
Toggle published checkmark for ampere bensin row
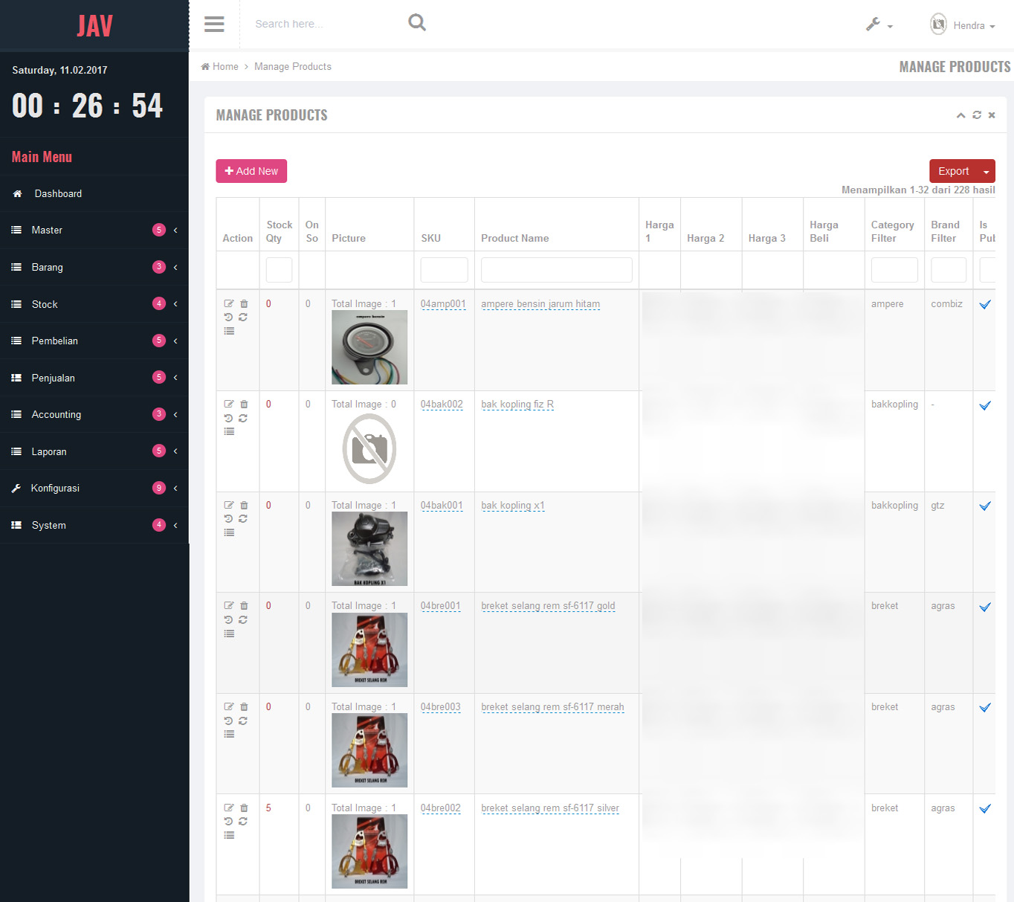[985, 304]
